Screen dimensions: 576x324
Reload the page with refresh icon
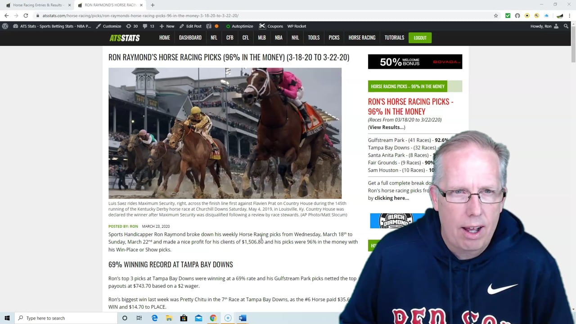pos(26,15)
